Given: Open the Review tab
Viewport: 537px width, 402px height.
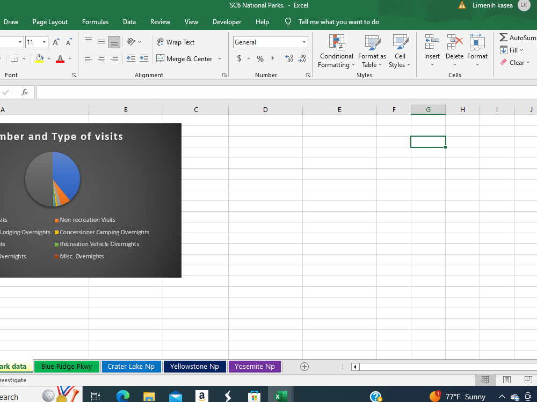Looking at the screenshot, I should pyautogui.click(x=160, y=22).
